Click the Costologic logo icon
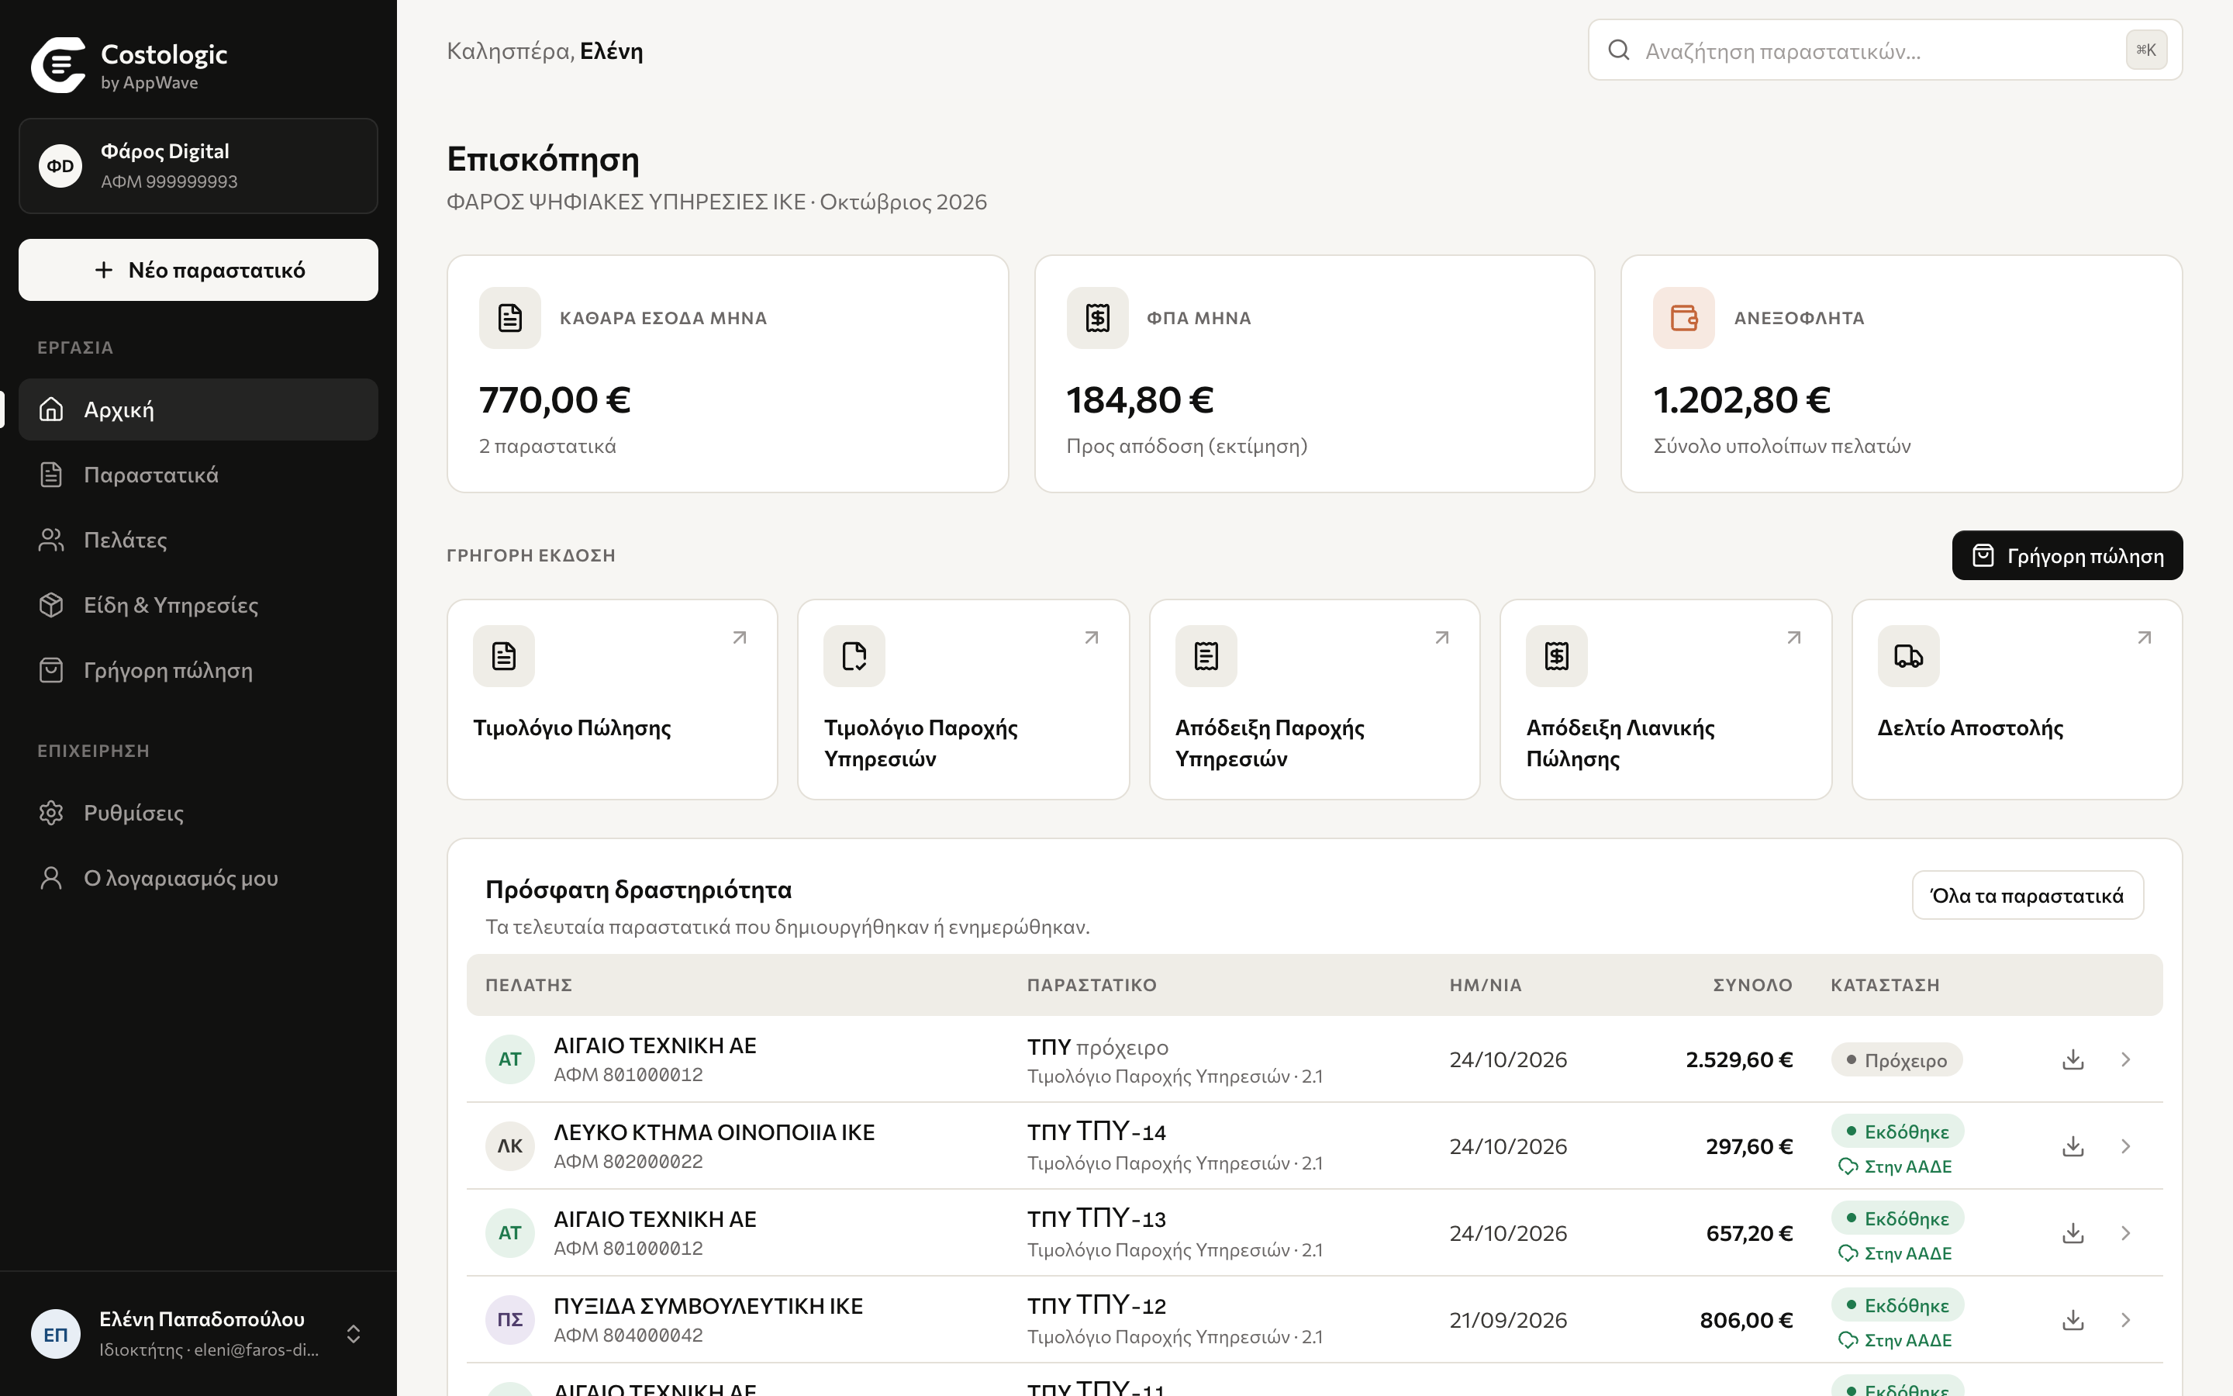 pos(58,66)
